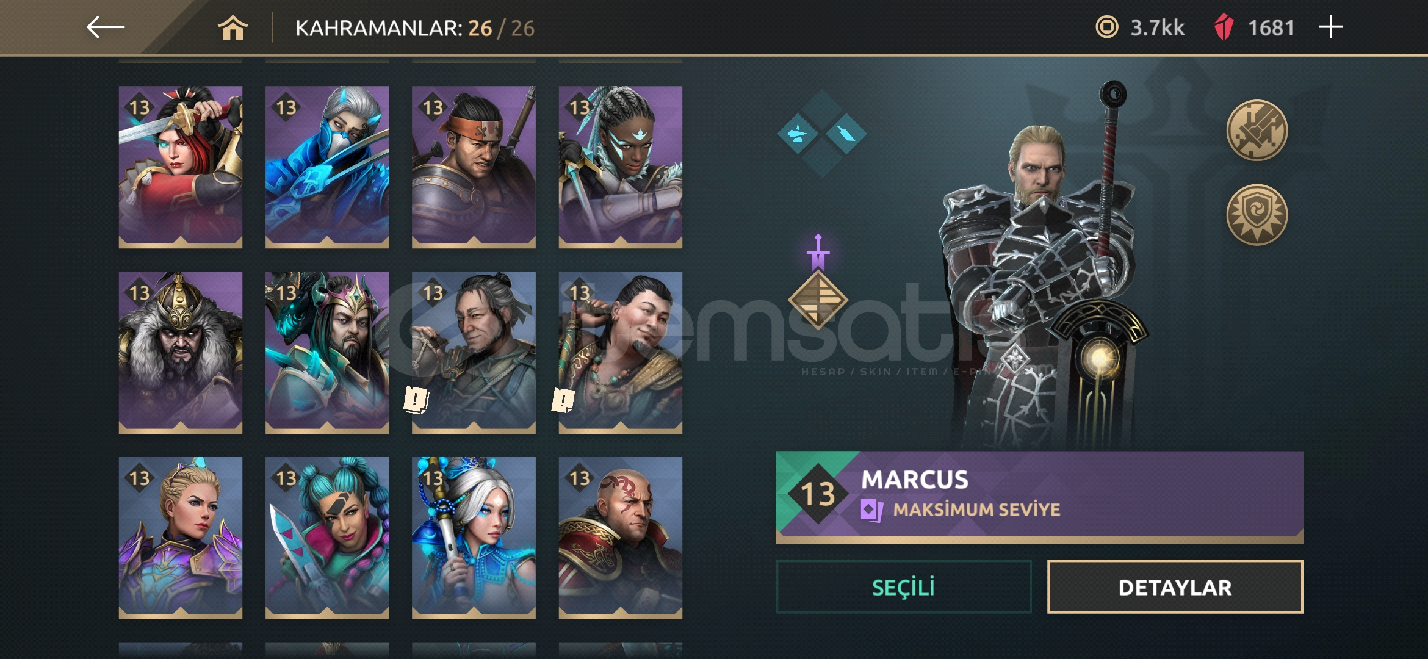Screen dimensions: 1428x659
Task: Choose the bald tattooed warrior card
Action: tap(621, 538)
